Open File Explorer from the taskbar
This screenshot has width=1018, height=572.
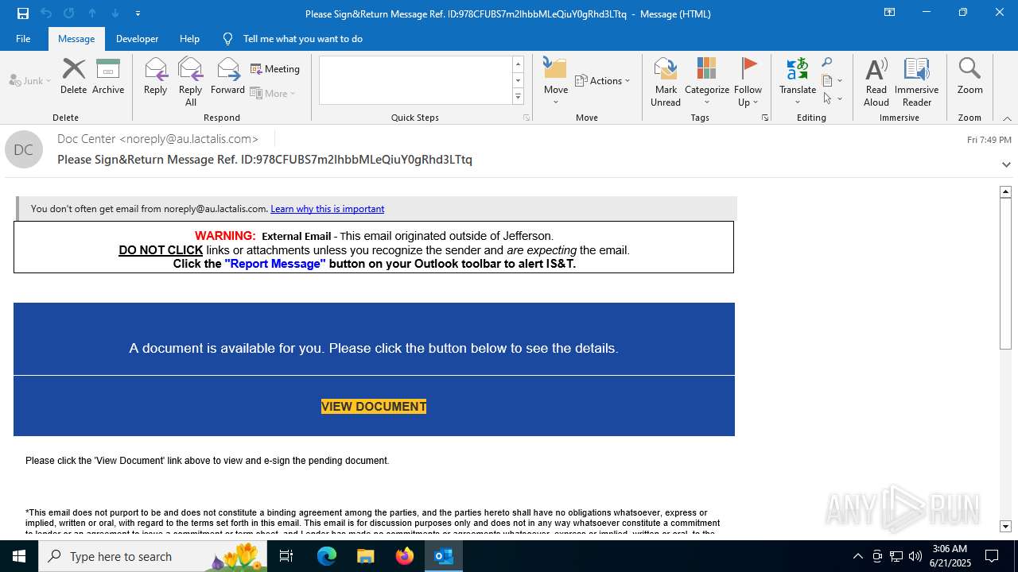click(365, 556)
